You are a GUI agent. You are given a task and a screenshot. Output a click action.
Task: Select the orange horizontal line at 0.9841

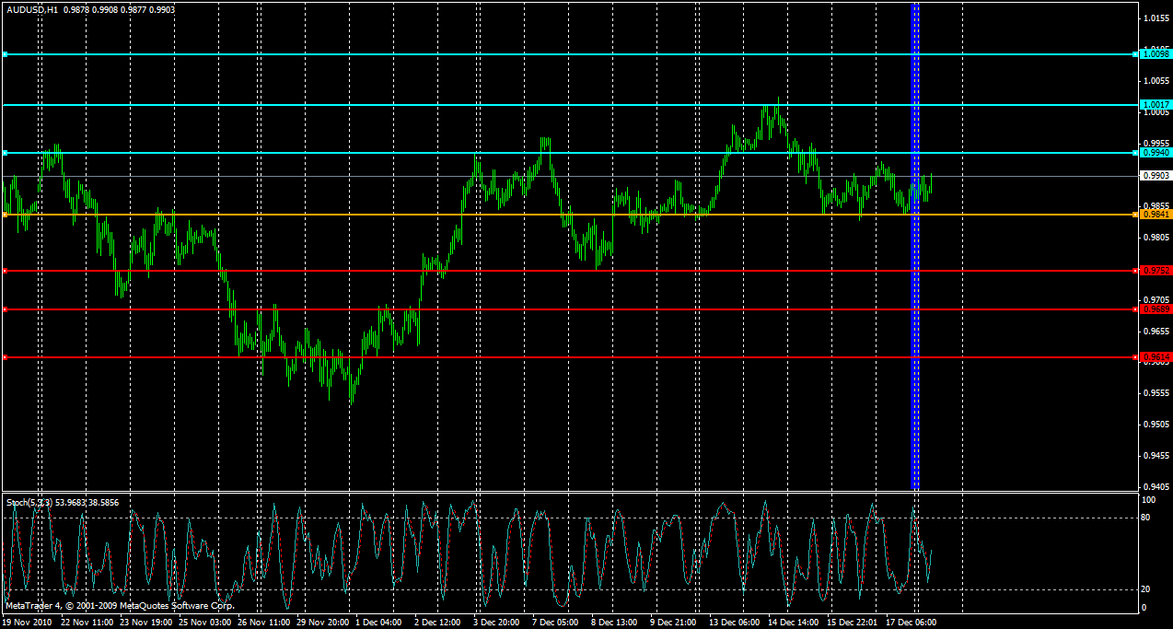pos(569,215)
